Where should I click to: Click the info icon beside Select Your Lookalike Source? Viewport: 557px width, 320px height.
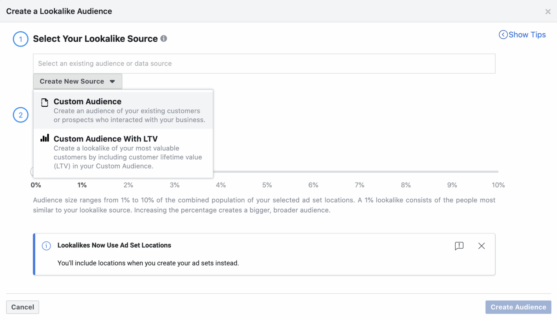164,39
